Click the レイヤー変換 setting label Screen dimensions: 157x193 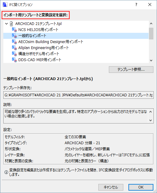coord(15,155)
